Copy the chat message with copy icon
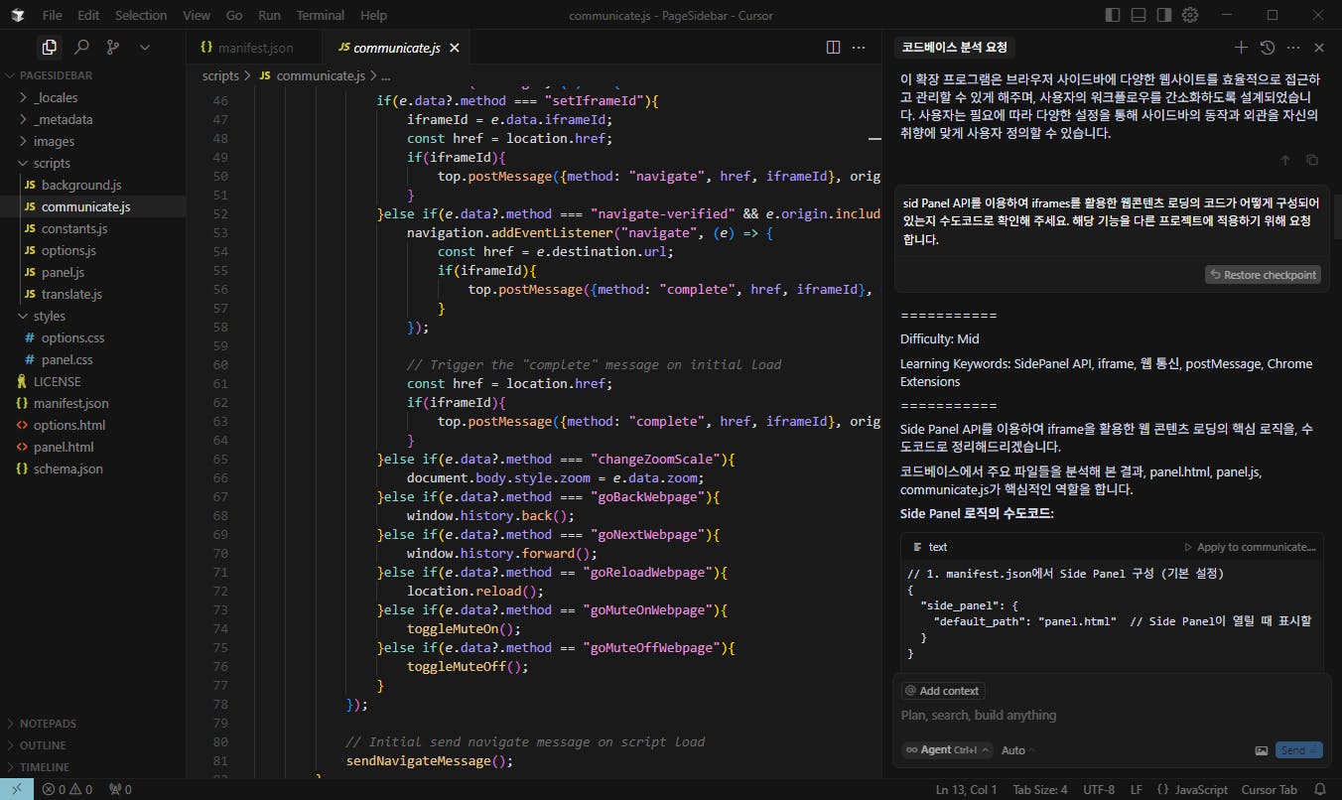This screenshot has width=1342, height=800. (x=1311, y=160)
